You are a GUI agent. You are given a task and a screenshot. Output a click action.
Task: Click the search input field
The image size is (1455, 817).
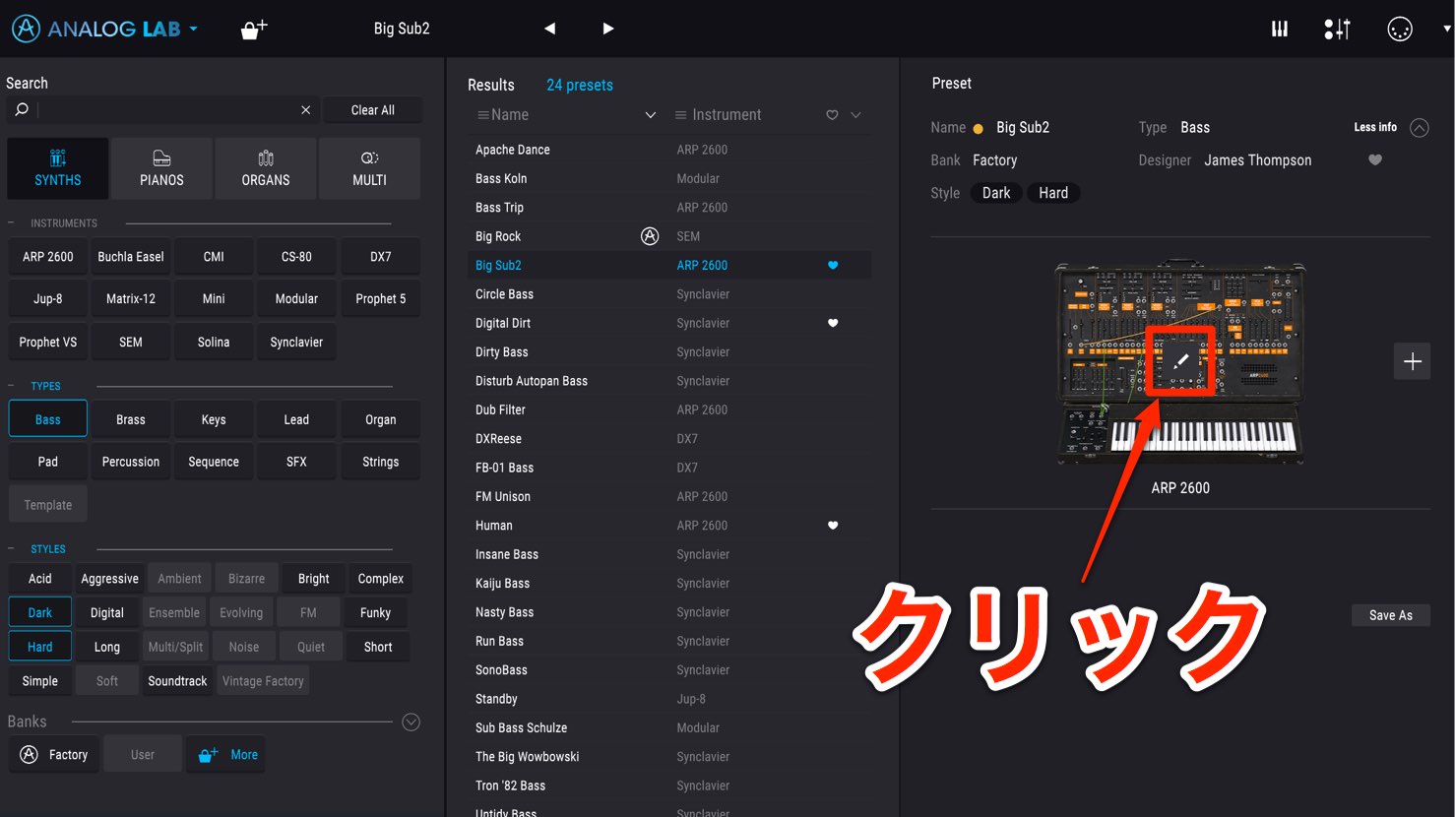tap(165, 110)
